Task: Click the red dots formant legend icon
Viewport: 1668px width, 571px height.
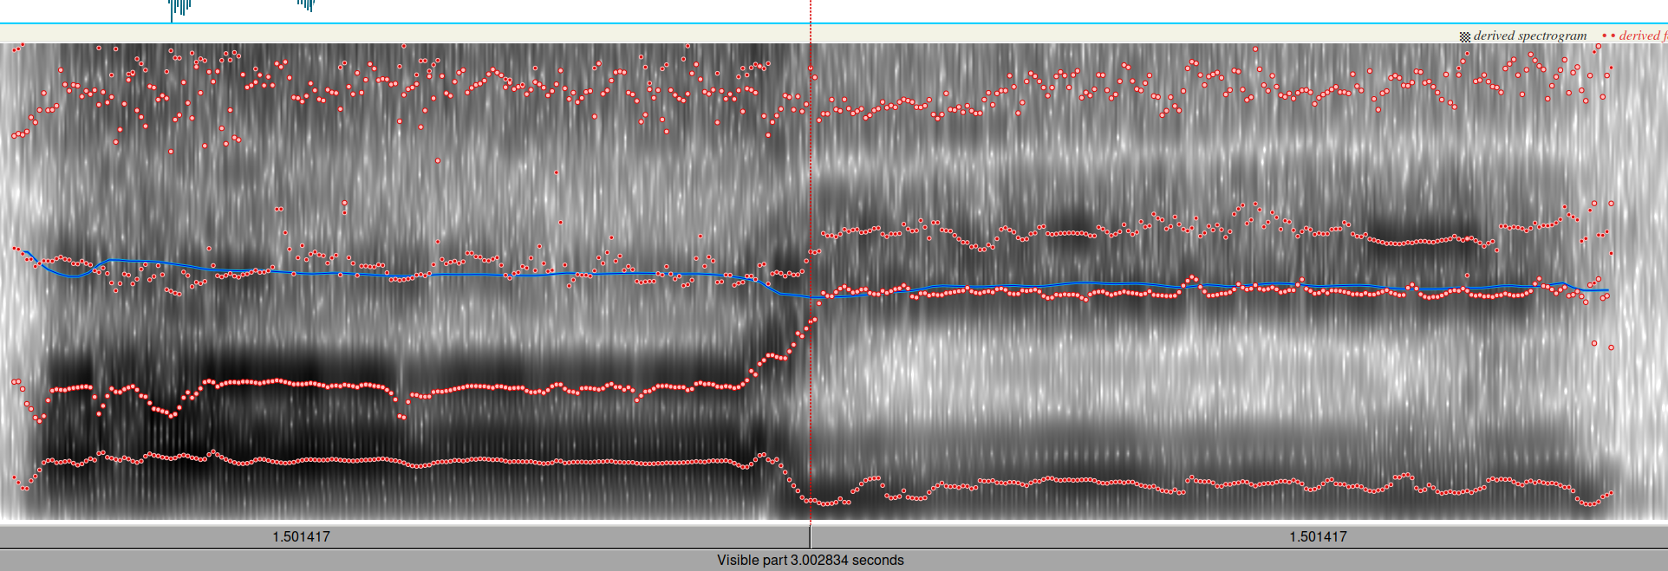Action: (1608, 36)
